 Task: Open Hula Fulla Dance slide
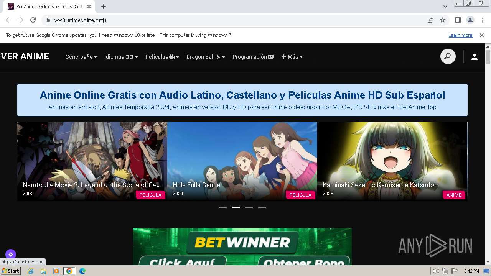pos(242,161)
